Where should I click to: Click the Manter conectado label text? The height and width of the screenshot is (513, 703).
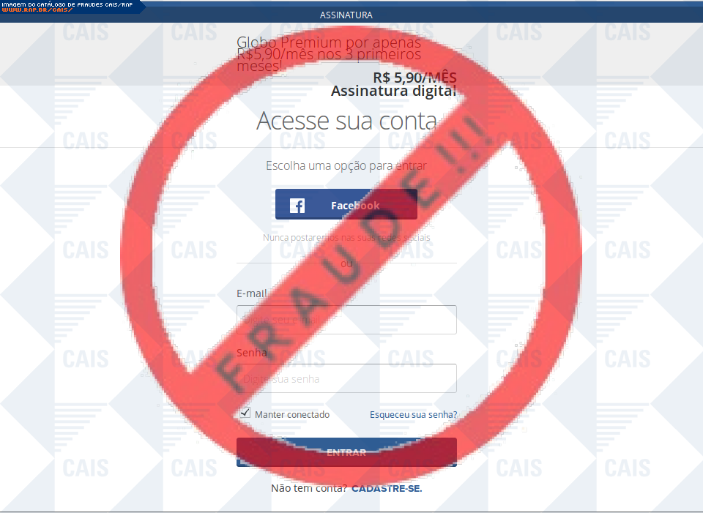[x=292, y=415]
